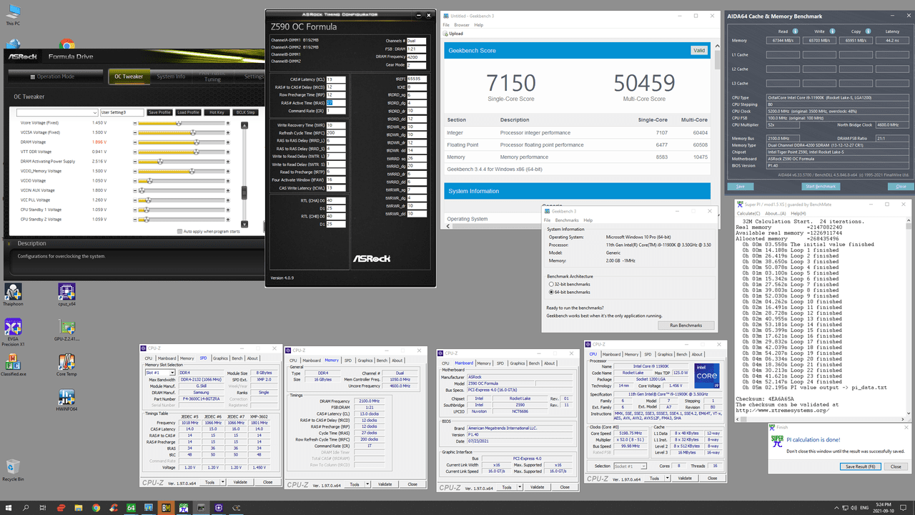Click Save Profile button

coord(159,112)
